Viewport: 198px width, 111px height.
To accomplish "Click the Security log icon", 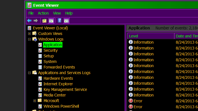I will tap(40, 50).
